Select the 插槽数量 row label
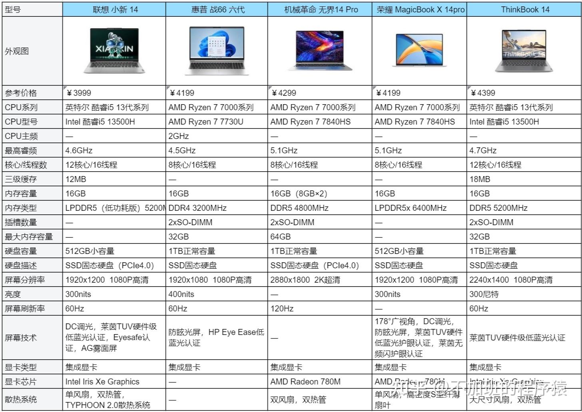The width and height of the screenshot is (582, 412). (32, 222)
